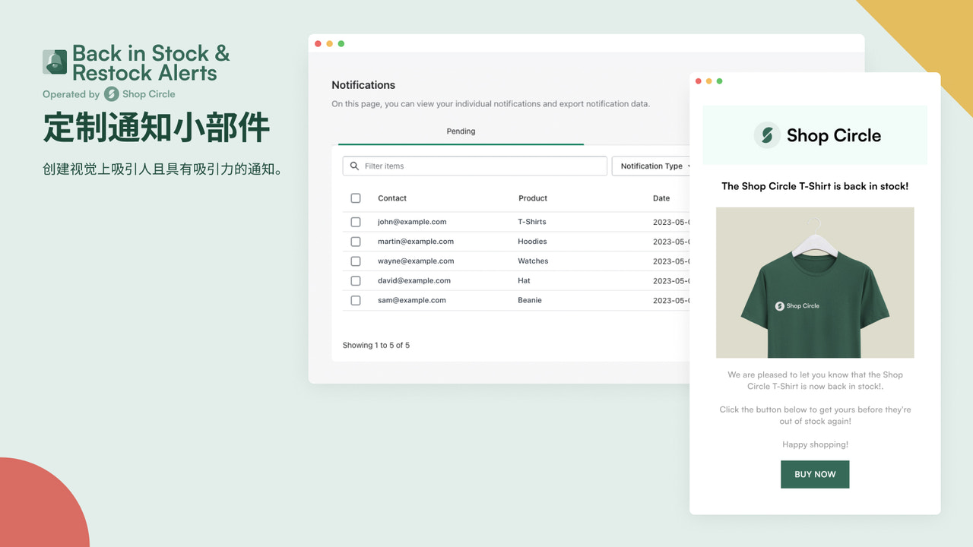This screenshot has height=547, width=973.
Task: Click the search magnifier icon in Filter items
Action: pyautogui.click(x=354, y=166)
